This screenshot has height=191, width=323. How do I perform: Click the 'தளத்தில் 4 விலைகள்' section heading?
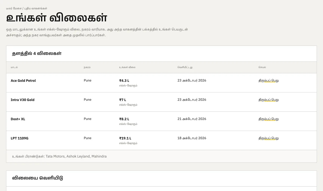pos(37,54)
